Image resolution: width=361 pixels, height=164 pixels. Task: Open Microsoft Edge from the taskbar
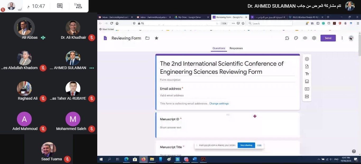click(126, 159)
